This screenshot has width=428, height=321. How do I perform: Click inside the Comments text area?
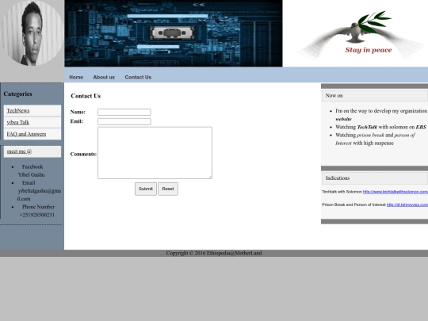[x=155, y=153]
